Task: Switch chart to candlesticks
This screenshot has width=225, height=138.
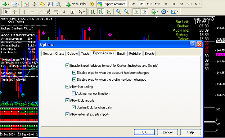Action: pyautogui.click(x=101, y=12)
